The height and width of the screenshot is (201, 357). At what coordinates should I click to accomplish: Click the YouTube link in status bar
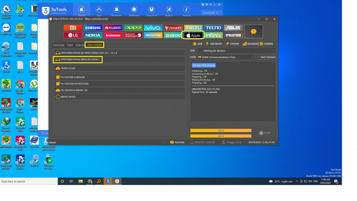pos(177,142)
